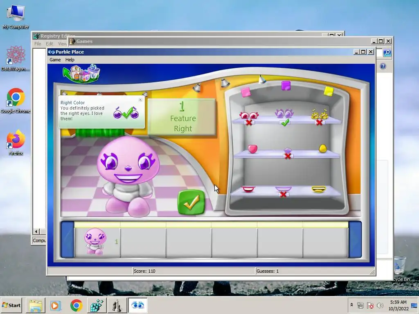This screenshot has width=419, height=314.
Task: Click the 1 Feature Right result sign
Action: pos(182,117)
